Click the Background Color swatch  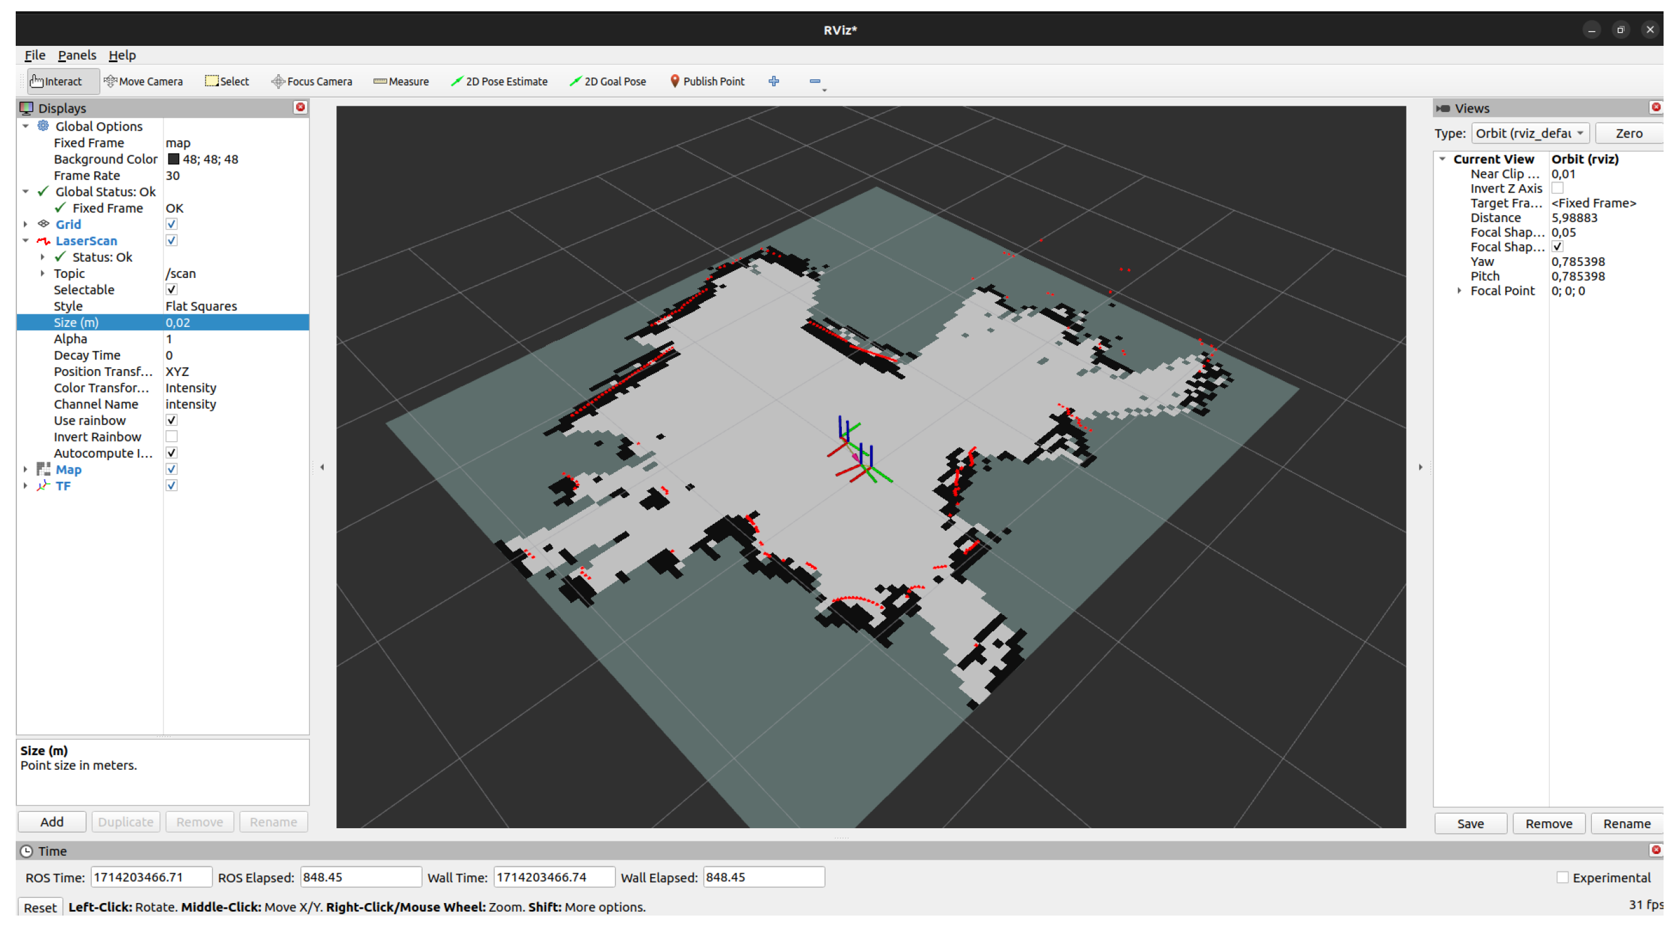tap(174, 159)
